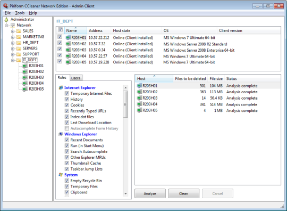Click the Clean button

[x=183, y=193]
